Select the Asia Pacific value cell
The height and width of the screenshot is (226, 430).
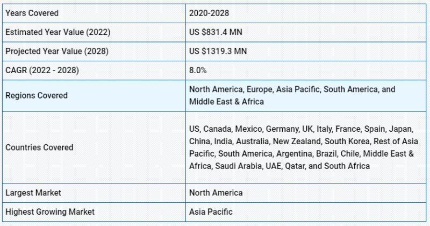(306, 212)
